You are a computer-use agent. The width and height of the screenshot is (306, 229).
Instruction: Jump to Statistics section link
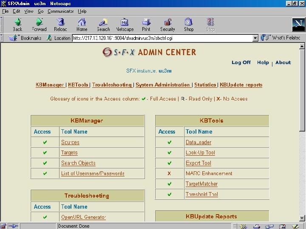pyautogui.click(x=205, y=85)
